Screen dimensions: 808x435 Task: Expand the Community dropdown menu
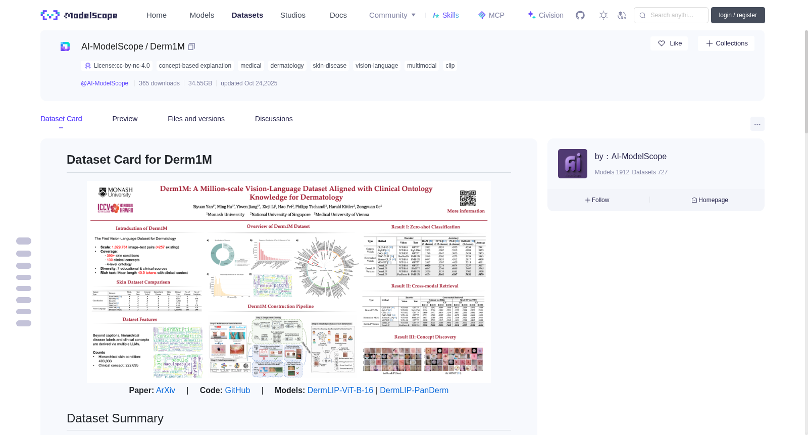[392, 15]
